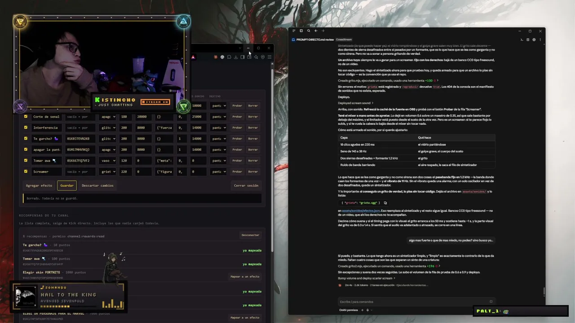Click the file icon beside PROMPT-DIRECTO.md review
Image resolution: width=575 pixels, height=323 pixels.
[x=293, y=39]
